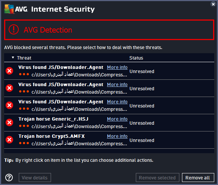Image resolution: width=218 pixels, height=185 pixels.
Task: Click red X icon of second JS/Downloader.Agent threat
Action: coord(9,88)
